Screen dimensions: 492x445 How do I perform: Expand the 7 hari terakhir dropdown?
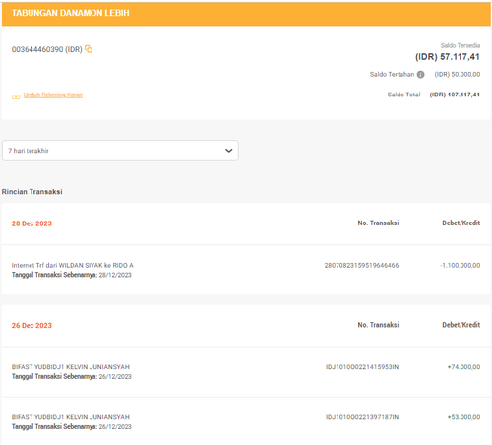click(120, 151)
